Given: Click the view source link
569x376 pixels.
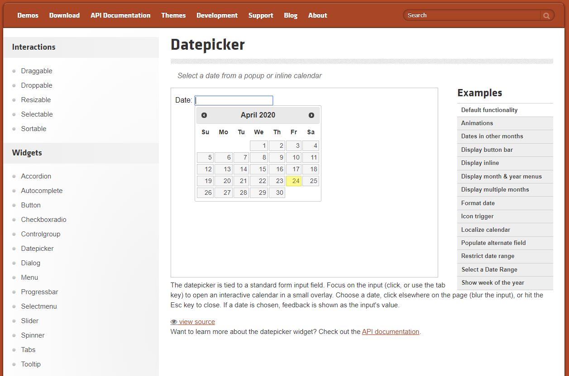Looking at the screenshot, I should pyautogui.click(x=193, y=322).
